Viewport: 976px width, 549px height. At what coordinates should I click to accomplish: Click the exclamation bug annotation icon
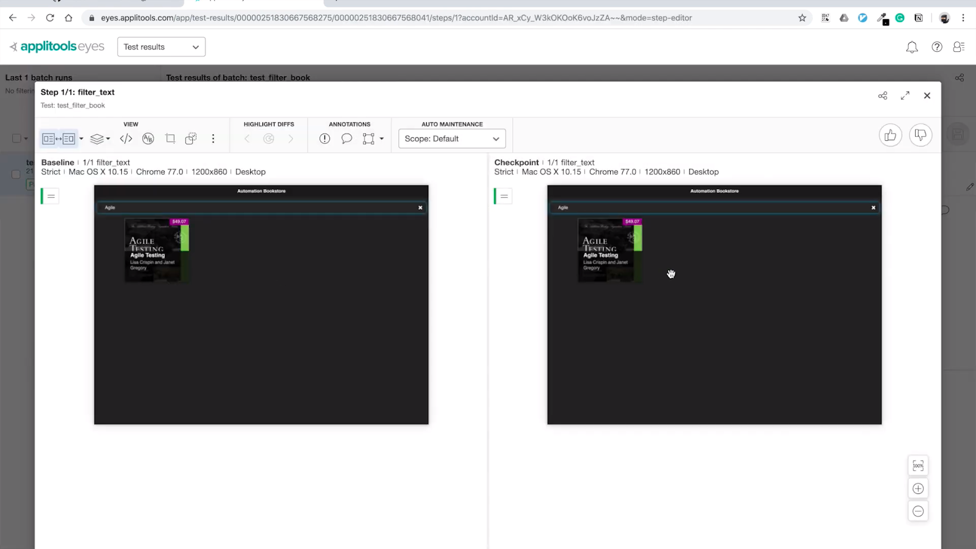coord(325,139)
